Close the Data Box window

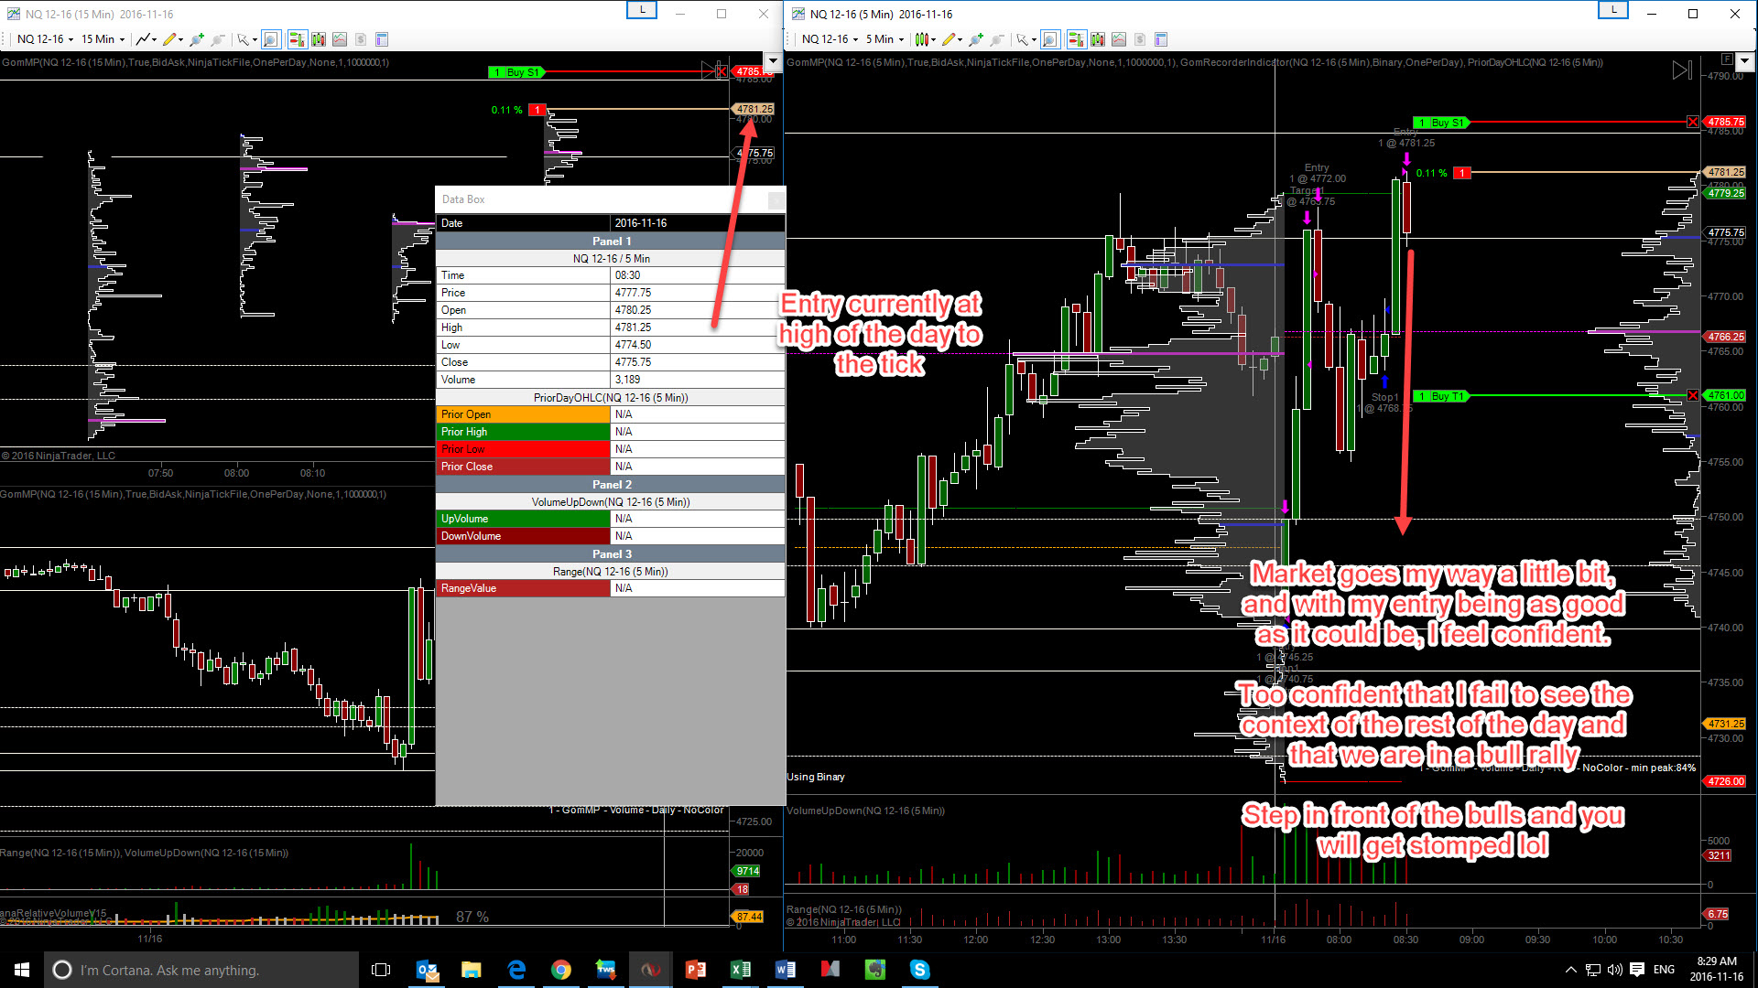[x=776, y=199]
